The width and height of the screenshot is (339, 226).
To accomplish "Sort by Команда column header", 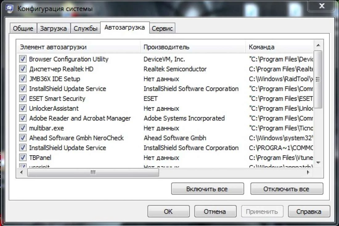I will pos(280,47).
